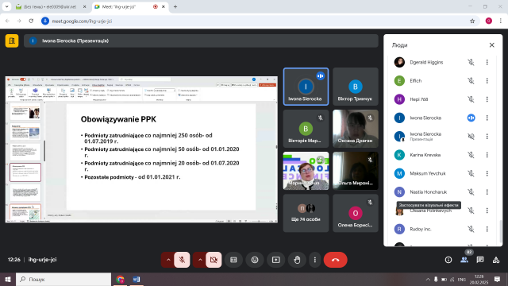508x286 pixels.
Task: Open more options in call toolbar
Action: pyautogui.click(x=314, y=260)
